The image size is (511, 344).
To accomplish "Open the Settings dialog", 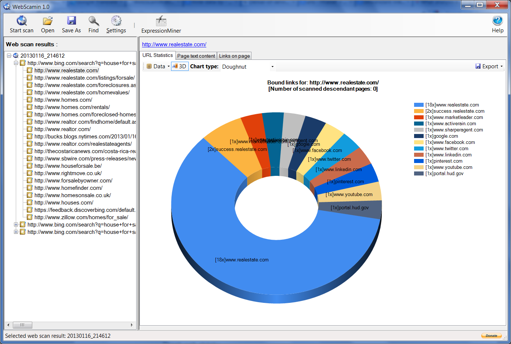I will pos(116,25).
